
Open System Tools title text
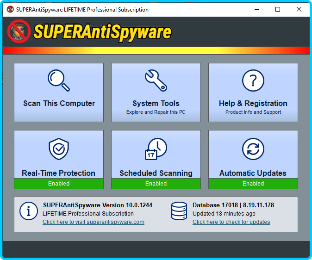click(x=156, y=104)
